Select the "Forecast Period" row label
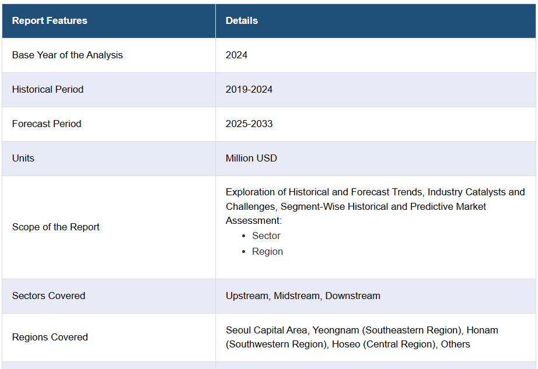Screen dimensions: 538x369 click(x=47, y=124)
